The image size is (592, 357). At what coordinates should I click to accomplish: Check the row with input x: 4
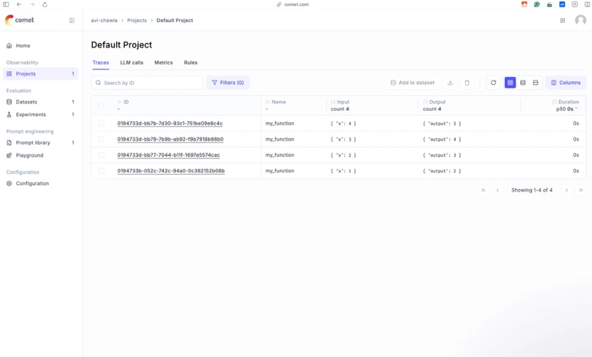pos(101,123)
